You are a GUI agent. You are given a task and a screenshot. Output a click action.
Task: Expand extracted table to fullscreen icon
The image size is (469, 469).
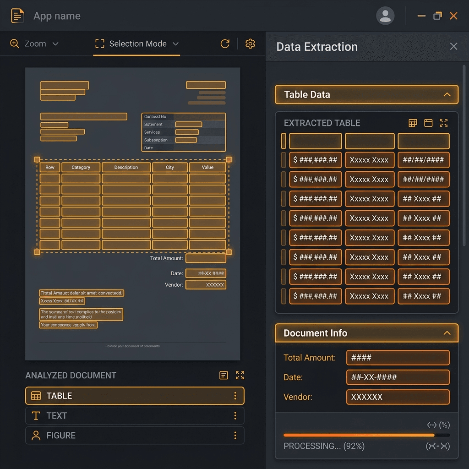(x=443, y=123)
